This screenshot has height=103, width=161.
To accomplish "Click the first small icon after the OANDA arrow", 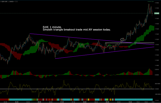I will 16,2.
